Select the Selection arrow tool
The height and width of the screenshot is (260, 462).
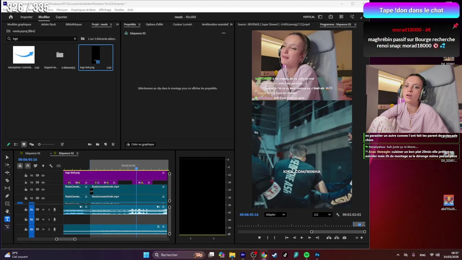(7, 157)
